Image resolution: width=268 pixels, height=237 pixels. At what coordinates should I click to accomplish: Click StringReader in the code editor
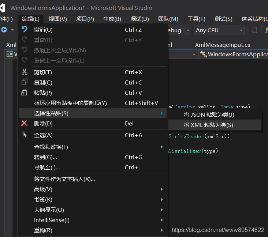click(x=186, y=136)
